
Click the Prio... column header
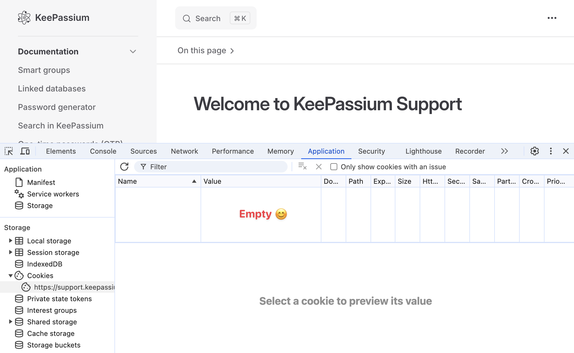[559, 181]
